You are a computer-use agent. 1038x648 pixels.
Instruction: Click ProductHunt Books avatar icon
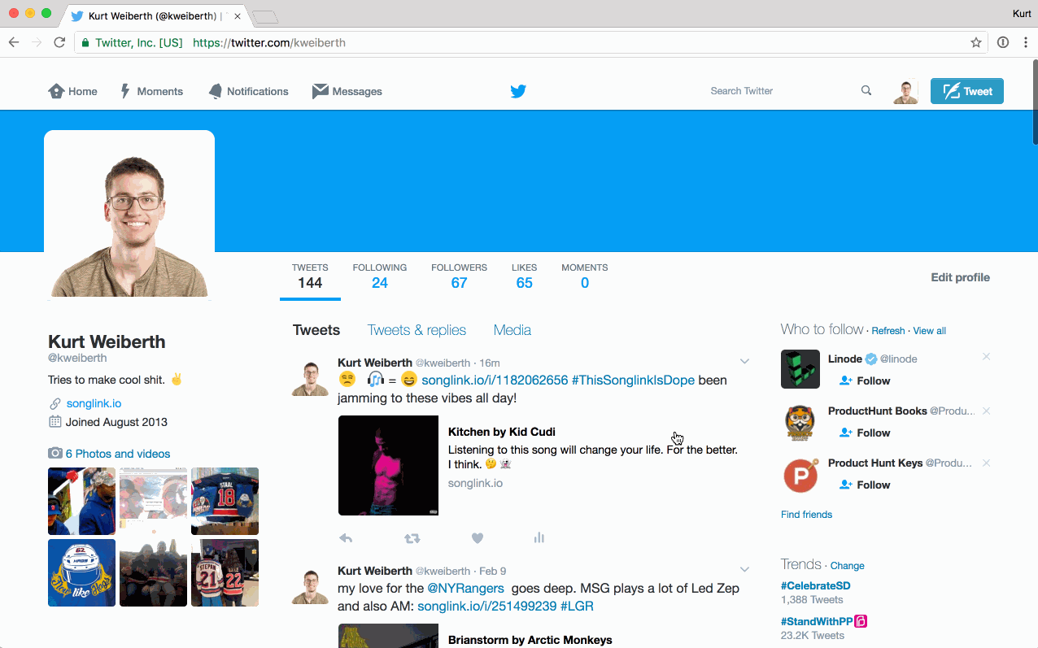(800, 421)
